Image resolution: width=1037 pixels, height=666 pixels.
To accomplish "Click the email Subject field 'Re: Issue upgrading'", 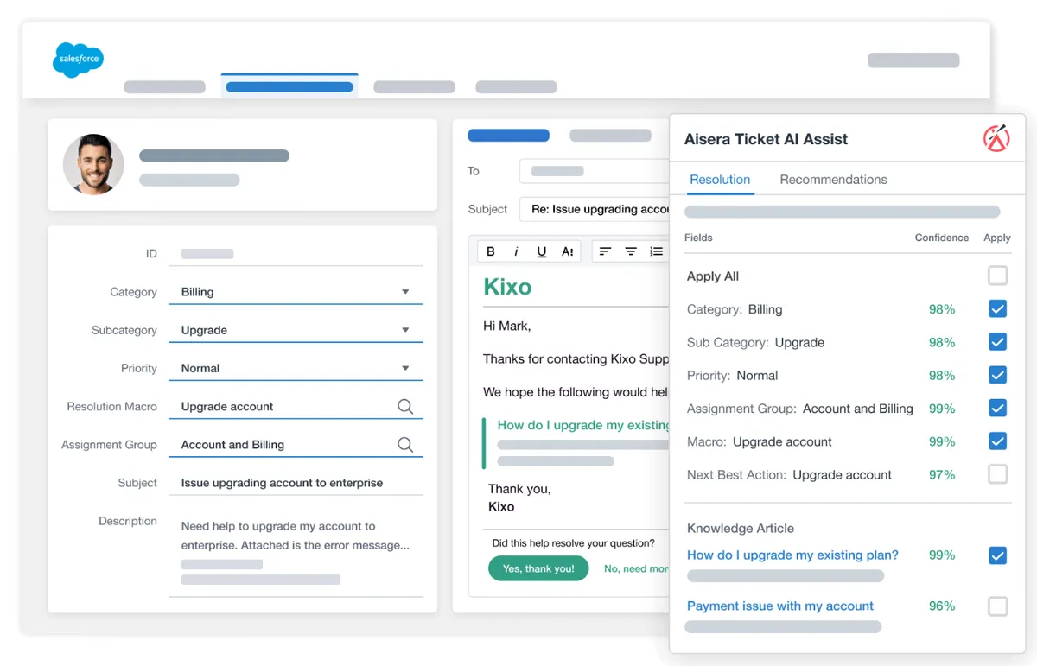I will pos(595,209).
